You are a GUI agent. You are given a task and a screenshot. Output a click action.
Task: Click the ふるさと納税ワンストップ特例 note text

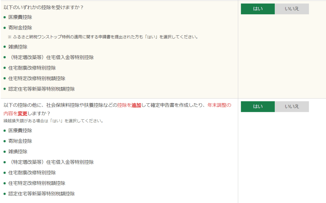(x=103, y=37)
